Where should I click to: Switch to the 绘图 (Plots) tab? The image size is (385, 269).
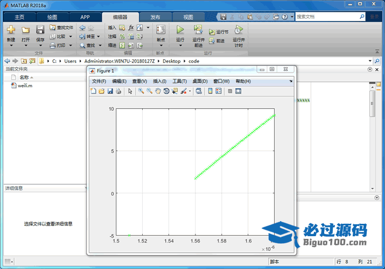pos(52,17)
